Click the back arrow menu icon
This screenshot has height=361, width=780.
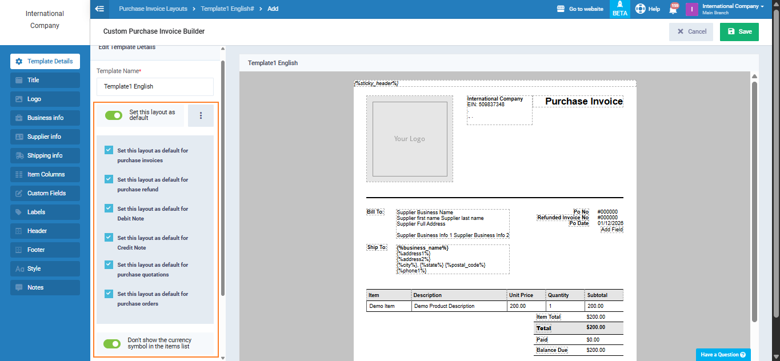(99, 9)
